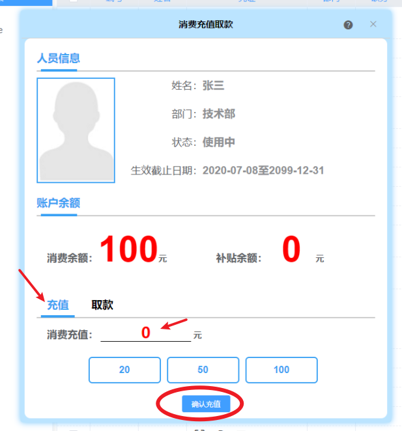Screen dimensions: 402x431
Task: Click the dialog title 消费充值取款
Action: tap(206, 25)
